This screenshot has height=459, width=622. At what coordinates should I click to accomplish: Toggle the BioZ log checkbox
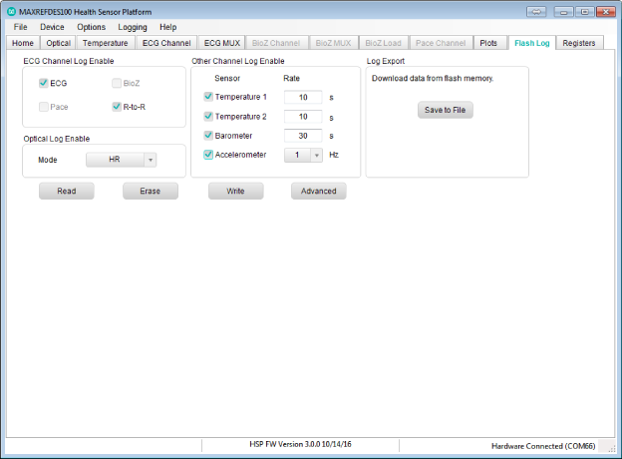[117, 83]
